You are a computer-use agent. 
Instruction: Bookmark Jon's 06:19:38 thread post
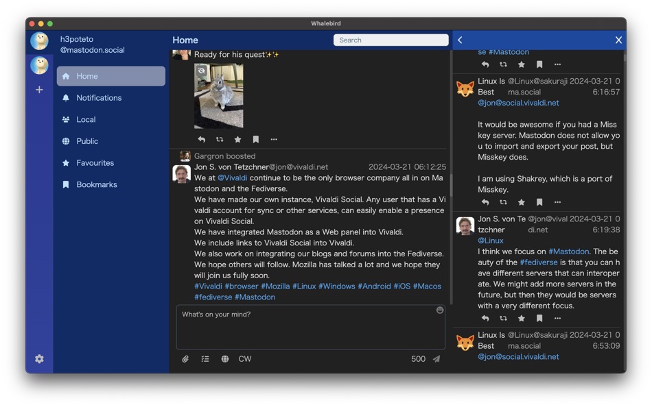tap(539, 319)
